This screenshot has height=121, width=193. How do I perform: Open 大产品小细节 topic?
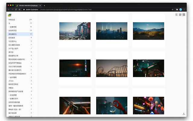(x=20, y=48)
